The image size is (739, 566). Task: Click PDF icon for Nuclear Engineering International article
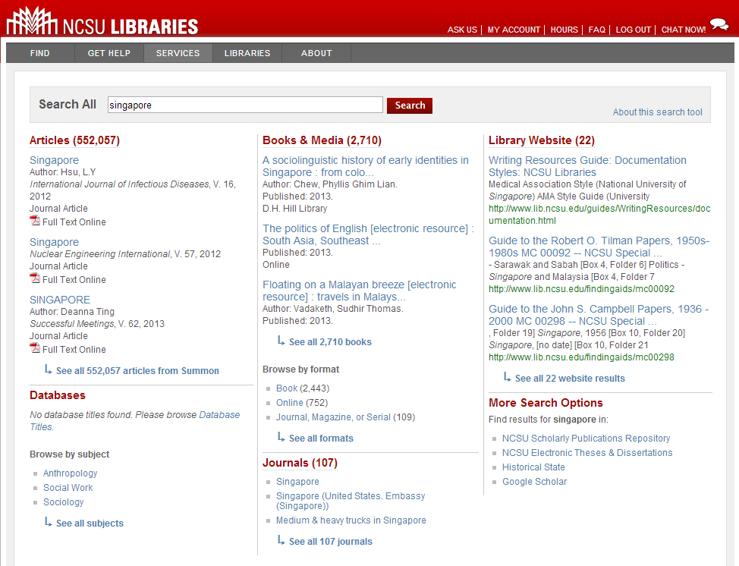click(x=35, y=278)
